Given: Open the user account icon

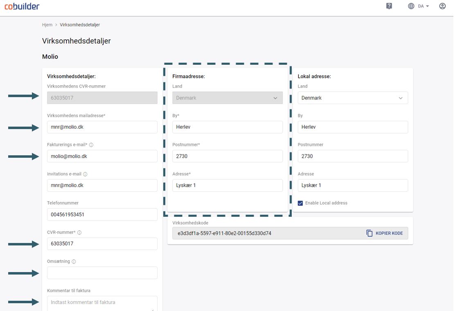Looking at the screenshot, I should [x=442, y=6].
